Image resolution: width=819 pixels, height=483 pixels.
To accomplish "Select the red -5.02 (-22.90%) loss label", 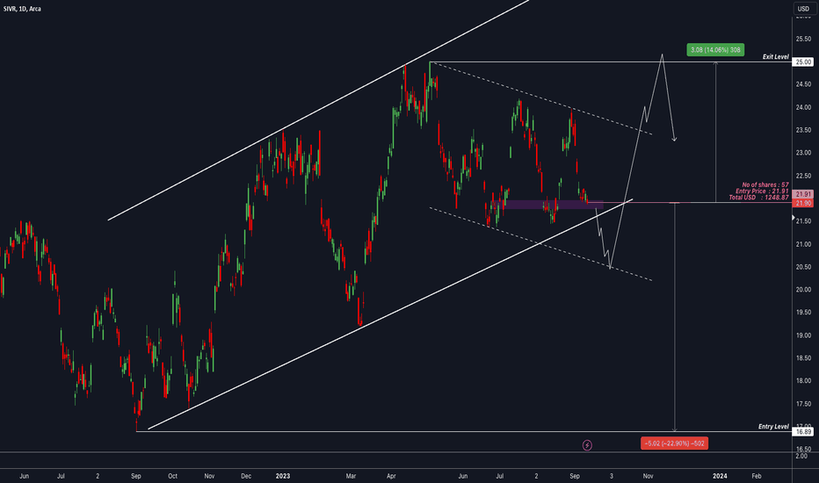I will [x=674, y=443].
